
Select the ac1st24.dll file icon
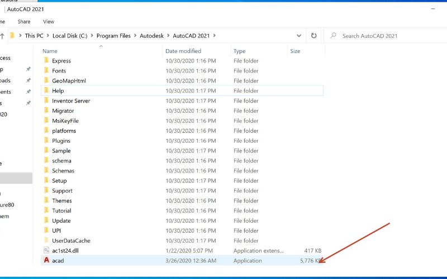46,251
